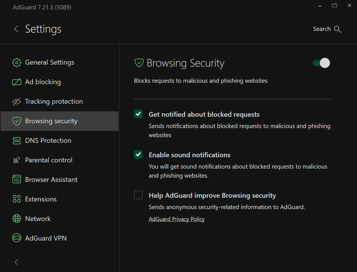Image resolution: width=357 pixels, height=272 pixels.
Task: Click the Enable sound notifications label
Action: (190, 155)
